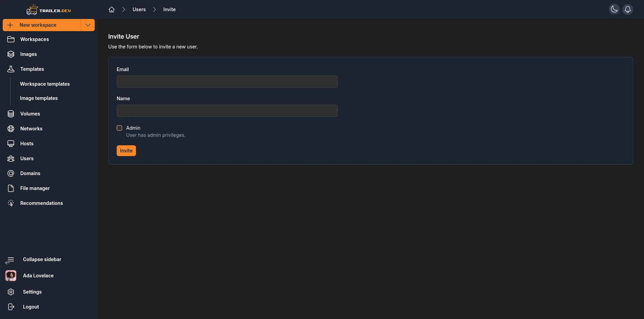Click the Logout door icon
644x319 pixels.
pos(11,307)
